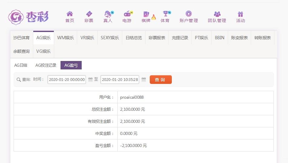Switch to the 沙巴体育 tab
The width and height of the screenshot is (288, 163).
click(21, 38)
